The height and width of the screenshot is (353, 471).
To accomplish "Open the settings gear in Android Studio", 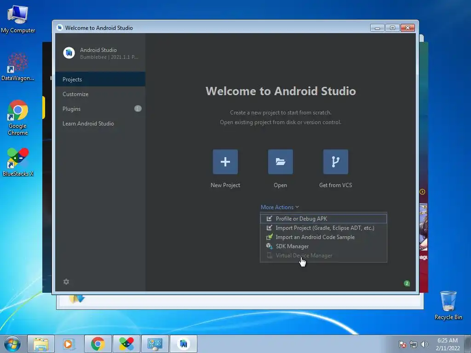I will tap(66, 282).
